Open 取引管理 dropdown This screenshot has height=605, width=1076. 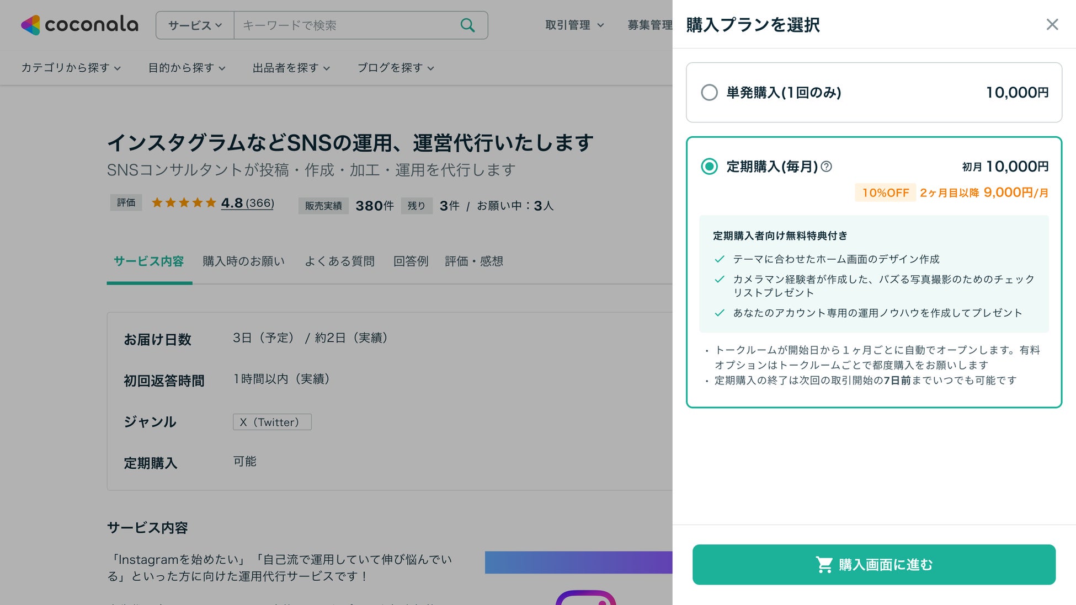pos(574,25)
